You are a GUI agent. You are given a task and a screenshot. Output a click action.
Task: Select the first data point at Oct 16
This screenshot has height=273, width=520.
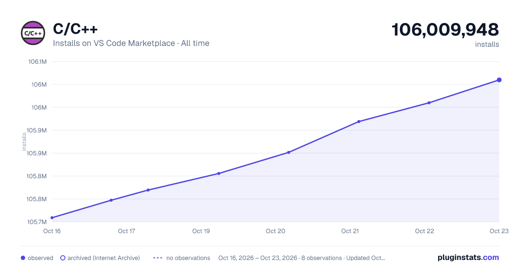coord(52,218)
